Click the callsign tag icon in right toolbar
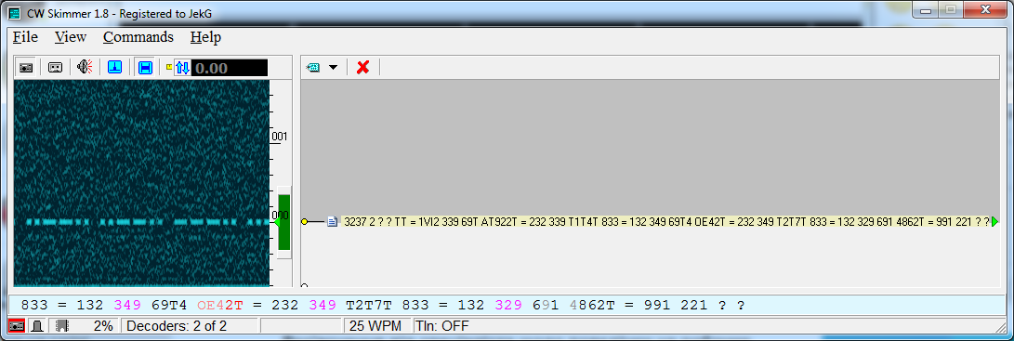The width and height of the screenshot is (1014, 341). [x=313, y=67]
